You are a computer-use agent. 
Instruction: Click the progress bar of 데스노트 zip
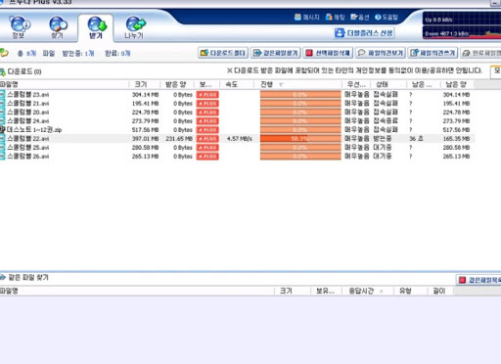[x=300, y=130]
